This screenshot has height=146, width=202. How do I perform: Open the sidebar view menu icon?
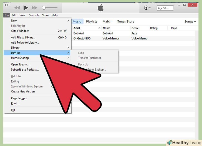[x=7, y=5]
